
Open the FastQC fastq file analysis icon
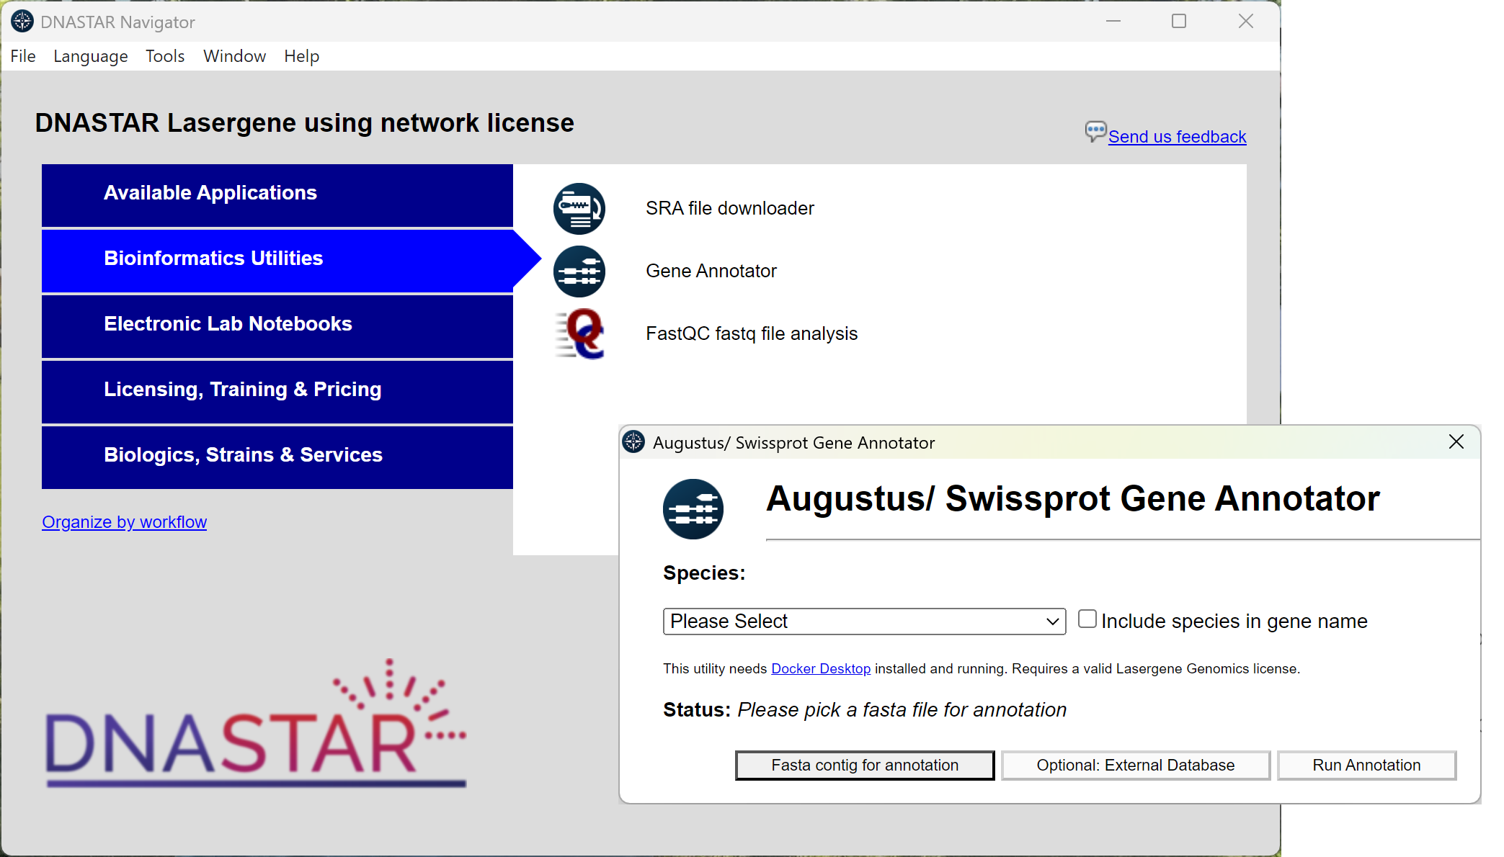579,334
